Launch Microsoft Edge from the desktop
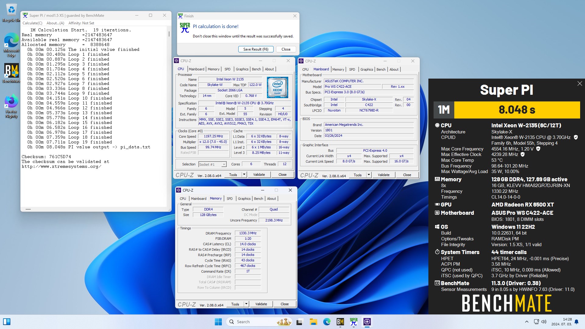The width and height of the screenshot is (585, 329). (x=11, y=44)
